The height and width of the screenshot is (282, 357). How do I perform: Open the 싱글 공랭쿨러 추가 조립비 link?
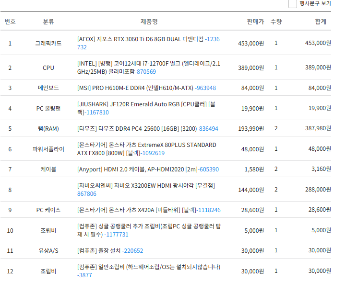tap(149, 230)
